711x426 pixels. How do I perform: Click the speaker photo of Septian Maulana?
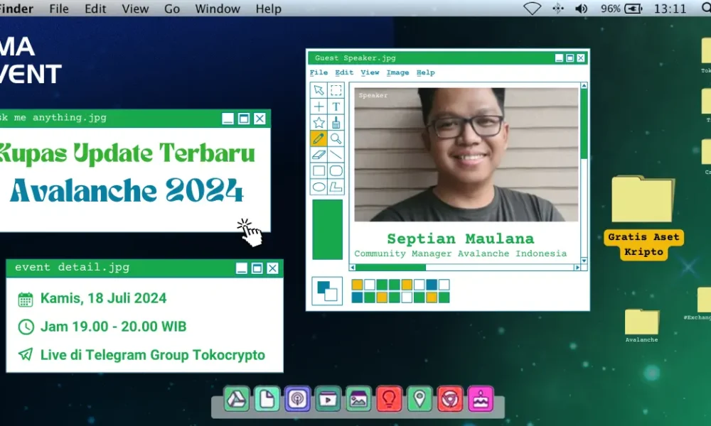[x=466, y=154]
